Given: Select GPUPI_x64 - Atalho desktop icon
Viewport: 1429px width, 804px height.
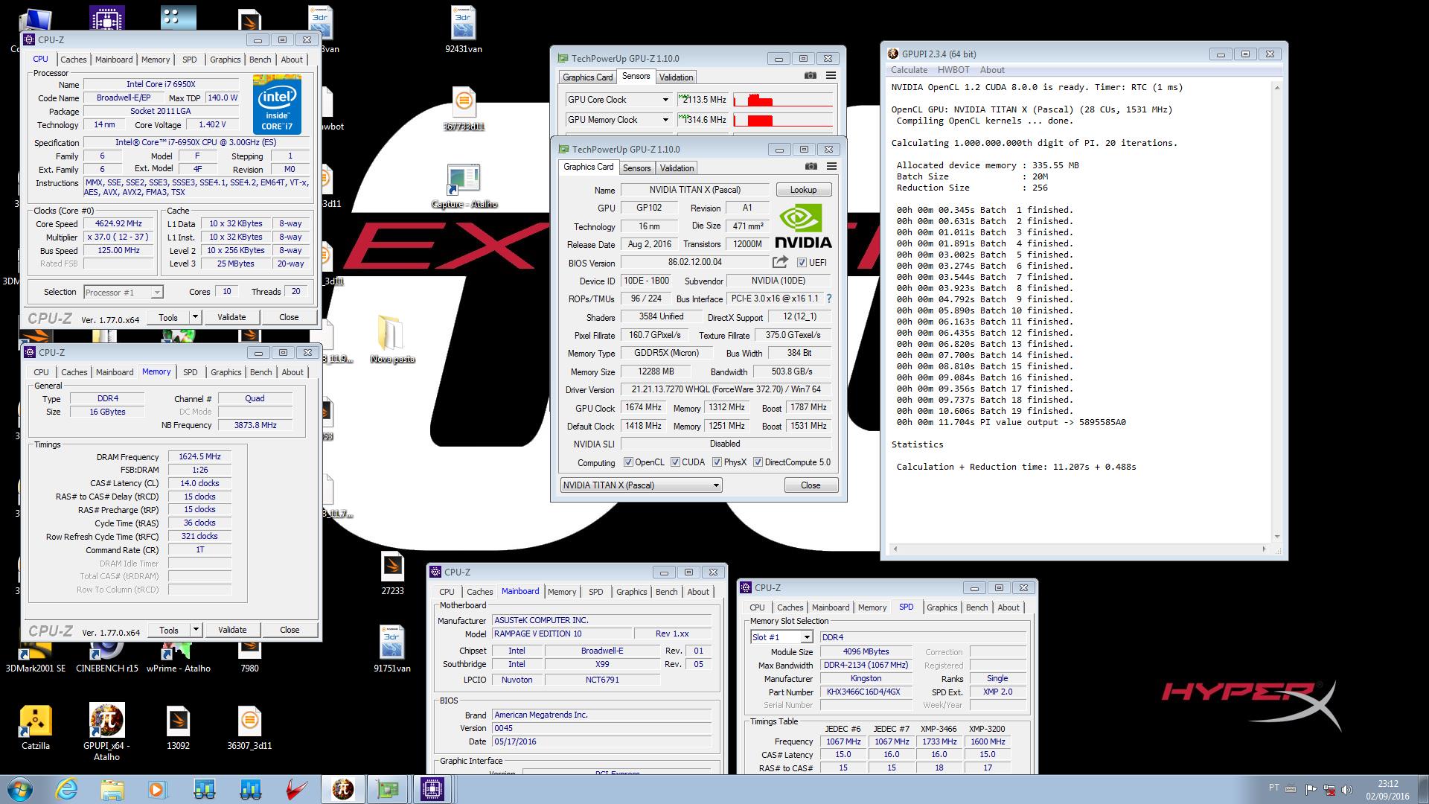Looking at the screenshot, I should [106, 732].
